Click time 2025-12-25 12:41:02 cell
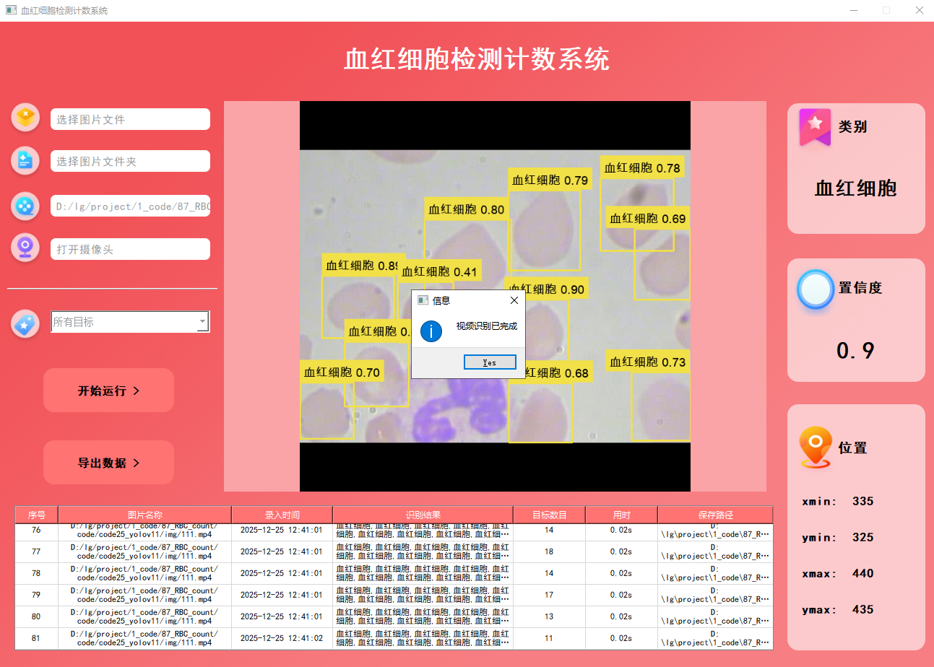 click(x=282, y=638)
